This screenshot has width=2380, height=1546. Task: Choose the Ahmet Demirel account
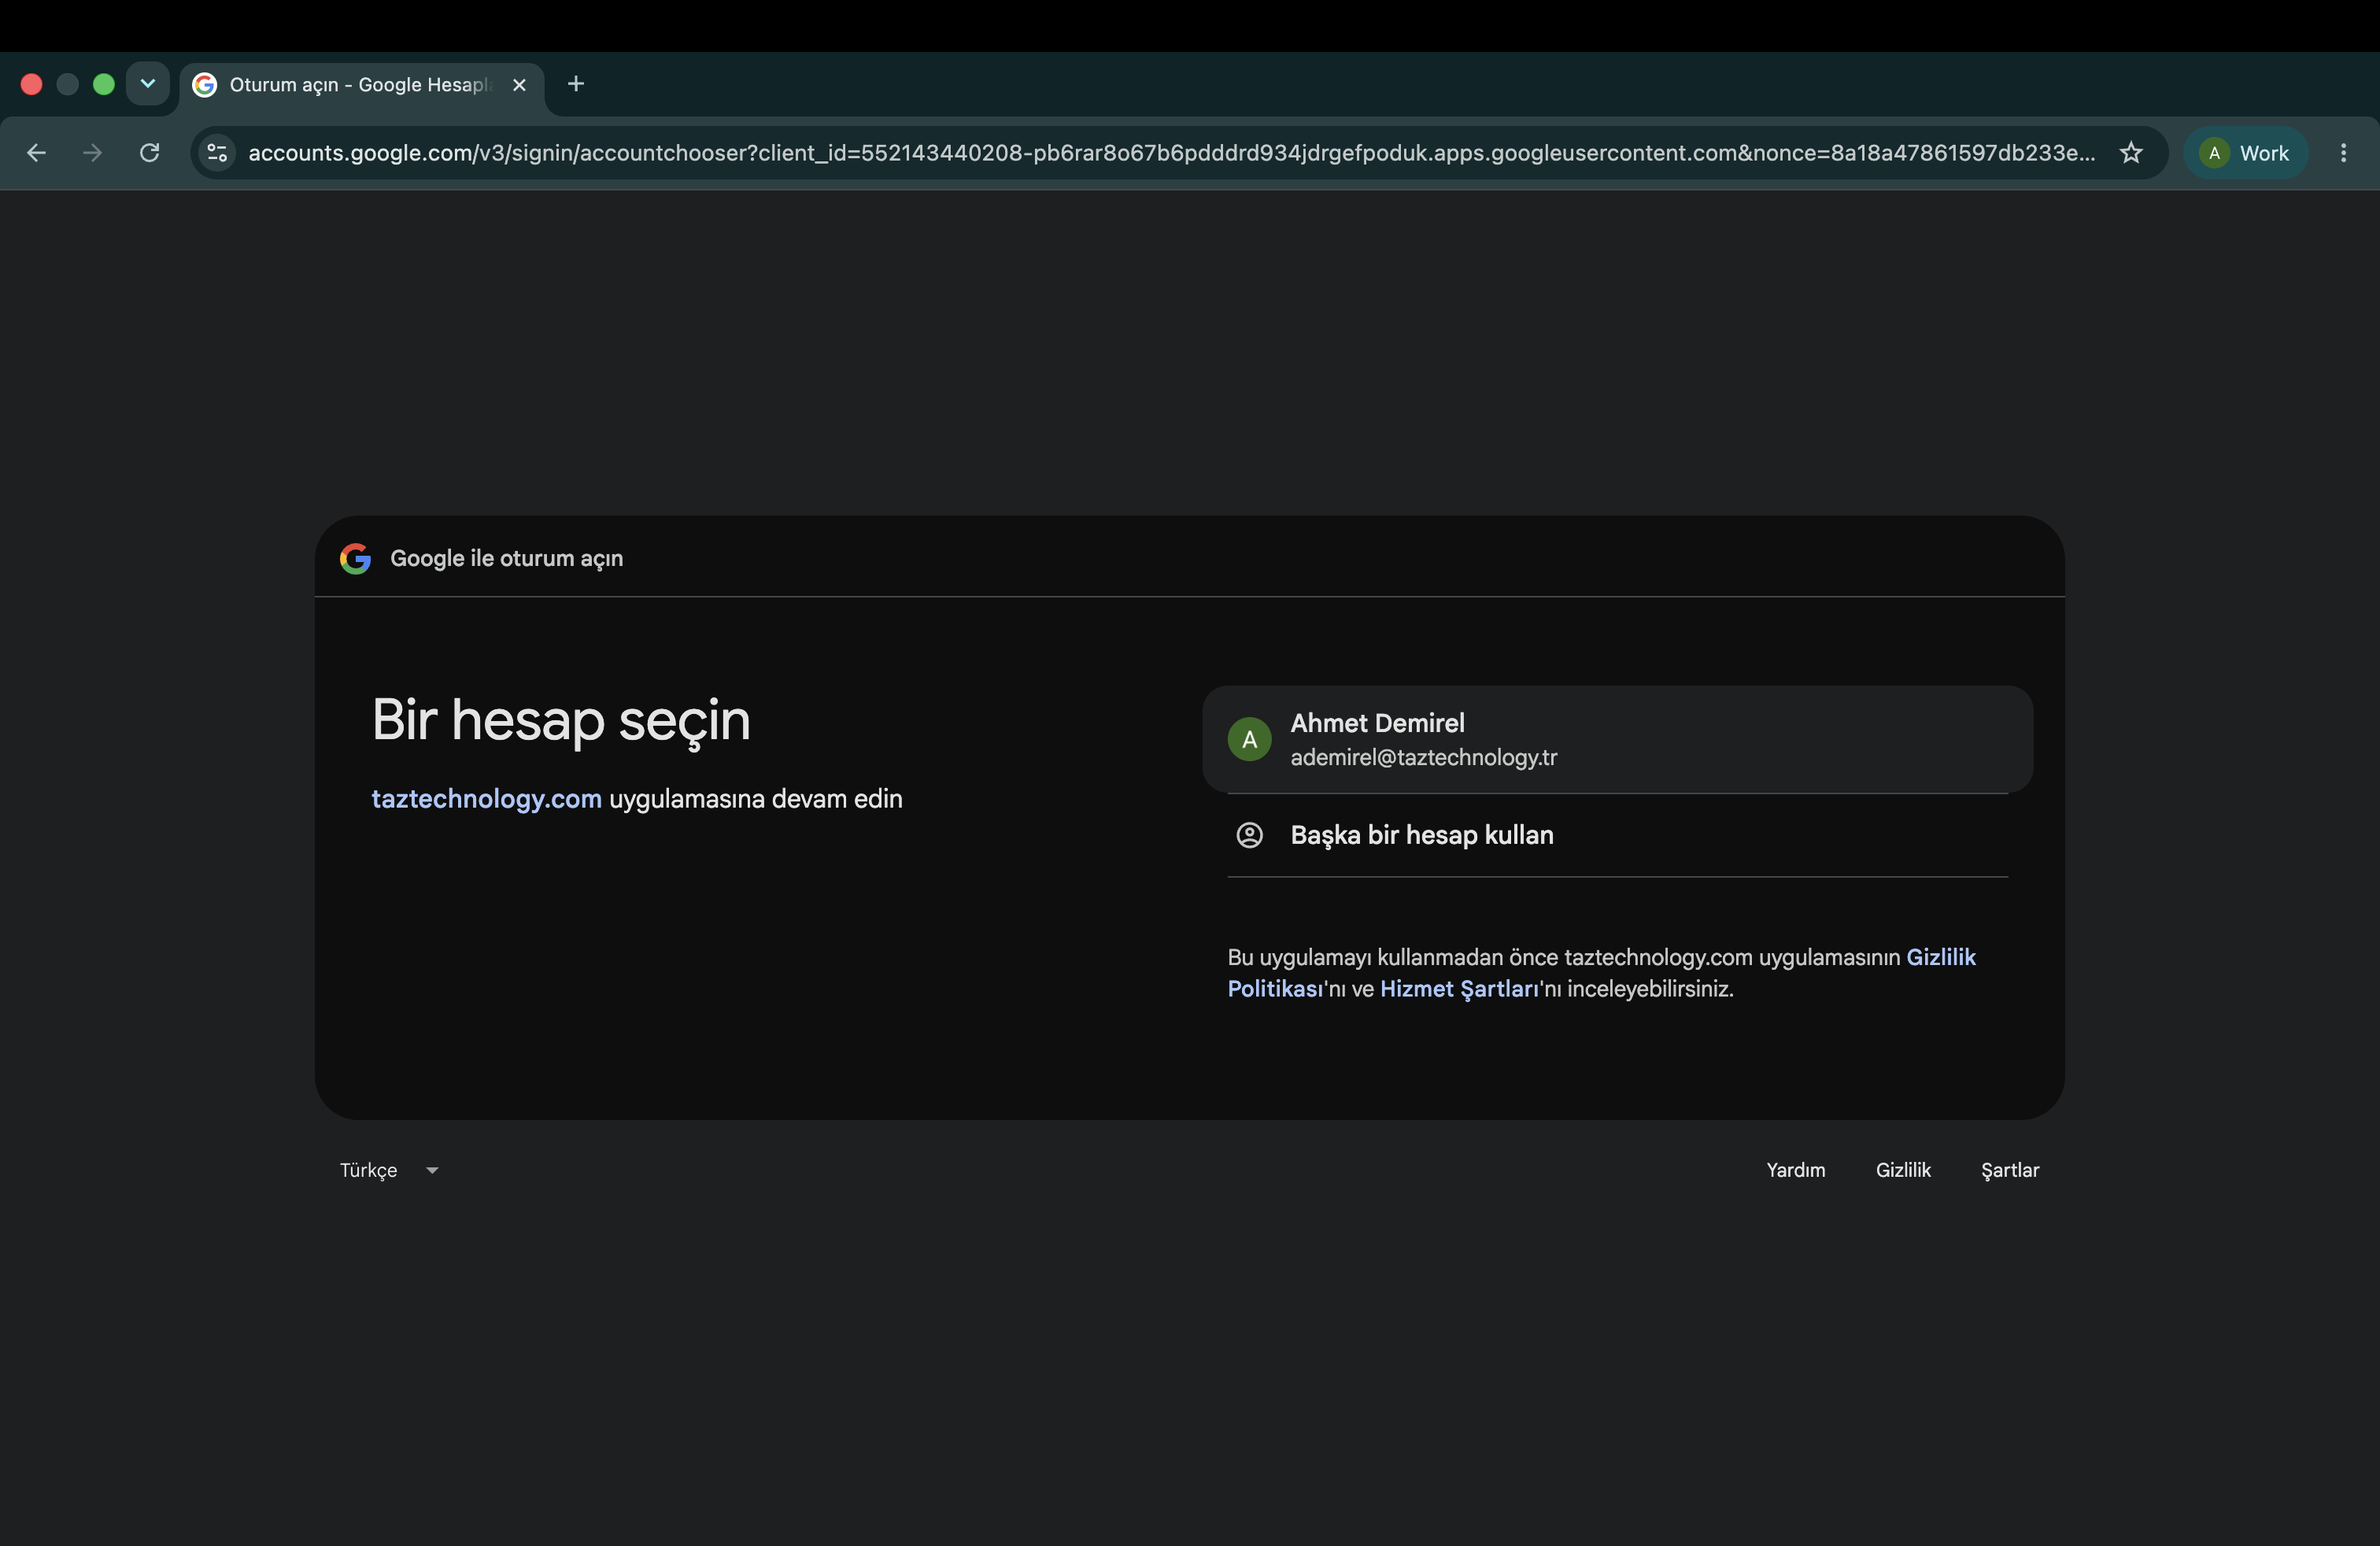pyautogui.click(x=1617, y=739)
